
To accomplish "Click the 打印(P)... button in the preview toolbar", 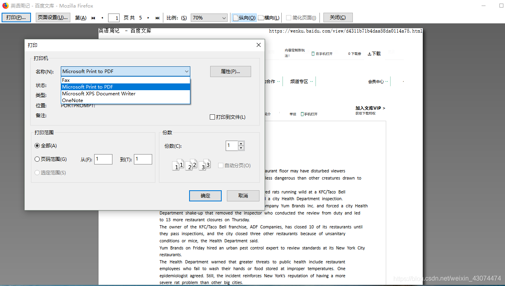I will 16,17.
